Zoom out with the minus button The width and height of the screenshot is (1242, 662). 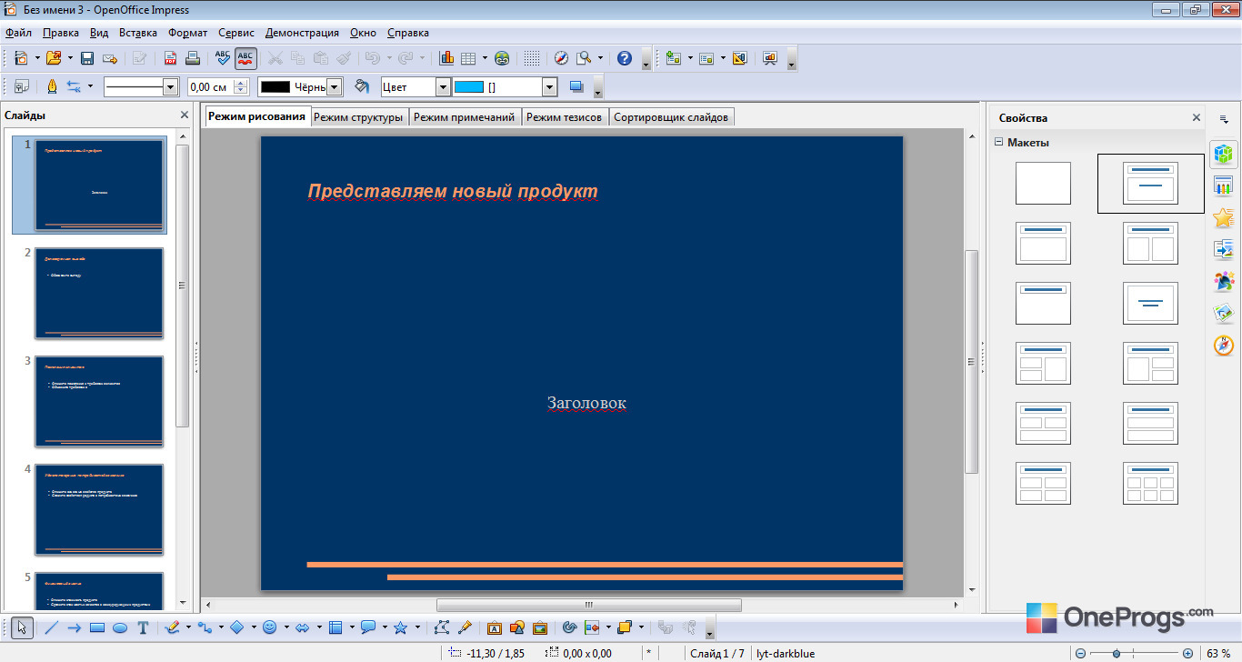point(1080,653)
